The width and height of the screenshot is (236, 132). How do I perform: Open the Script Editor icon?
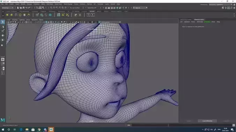click(x=234, y=125)
